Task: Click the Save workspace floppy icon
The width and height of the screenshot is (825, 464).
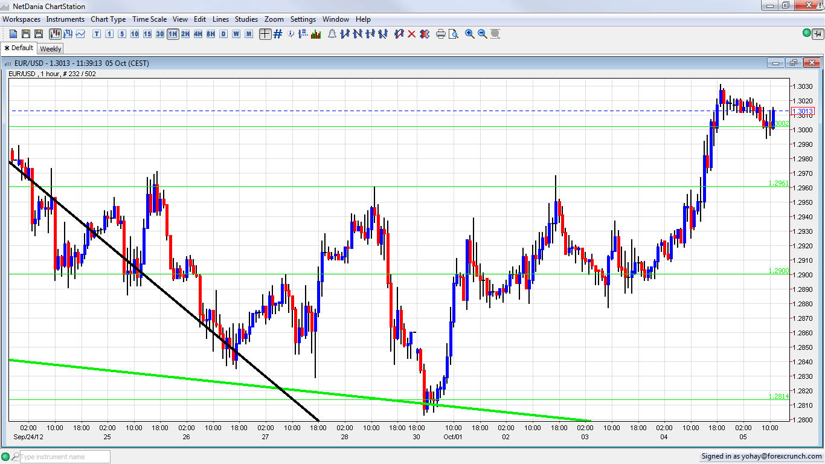Action: click(x=26, y=34)
